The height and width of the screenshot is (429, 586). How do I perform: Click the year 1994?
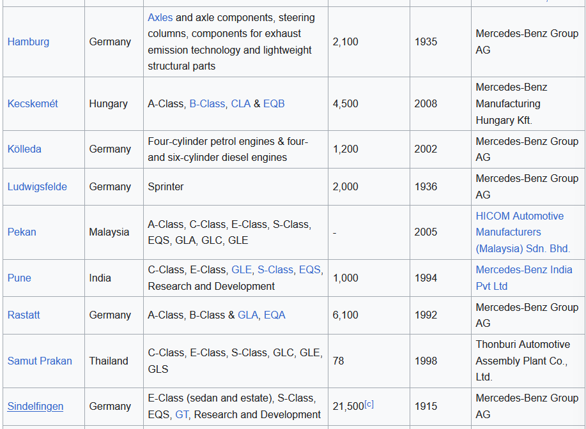click(x=426, y=278)
